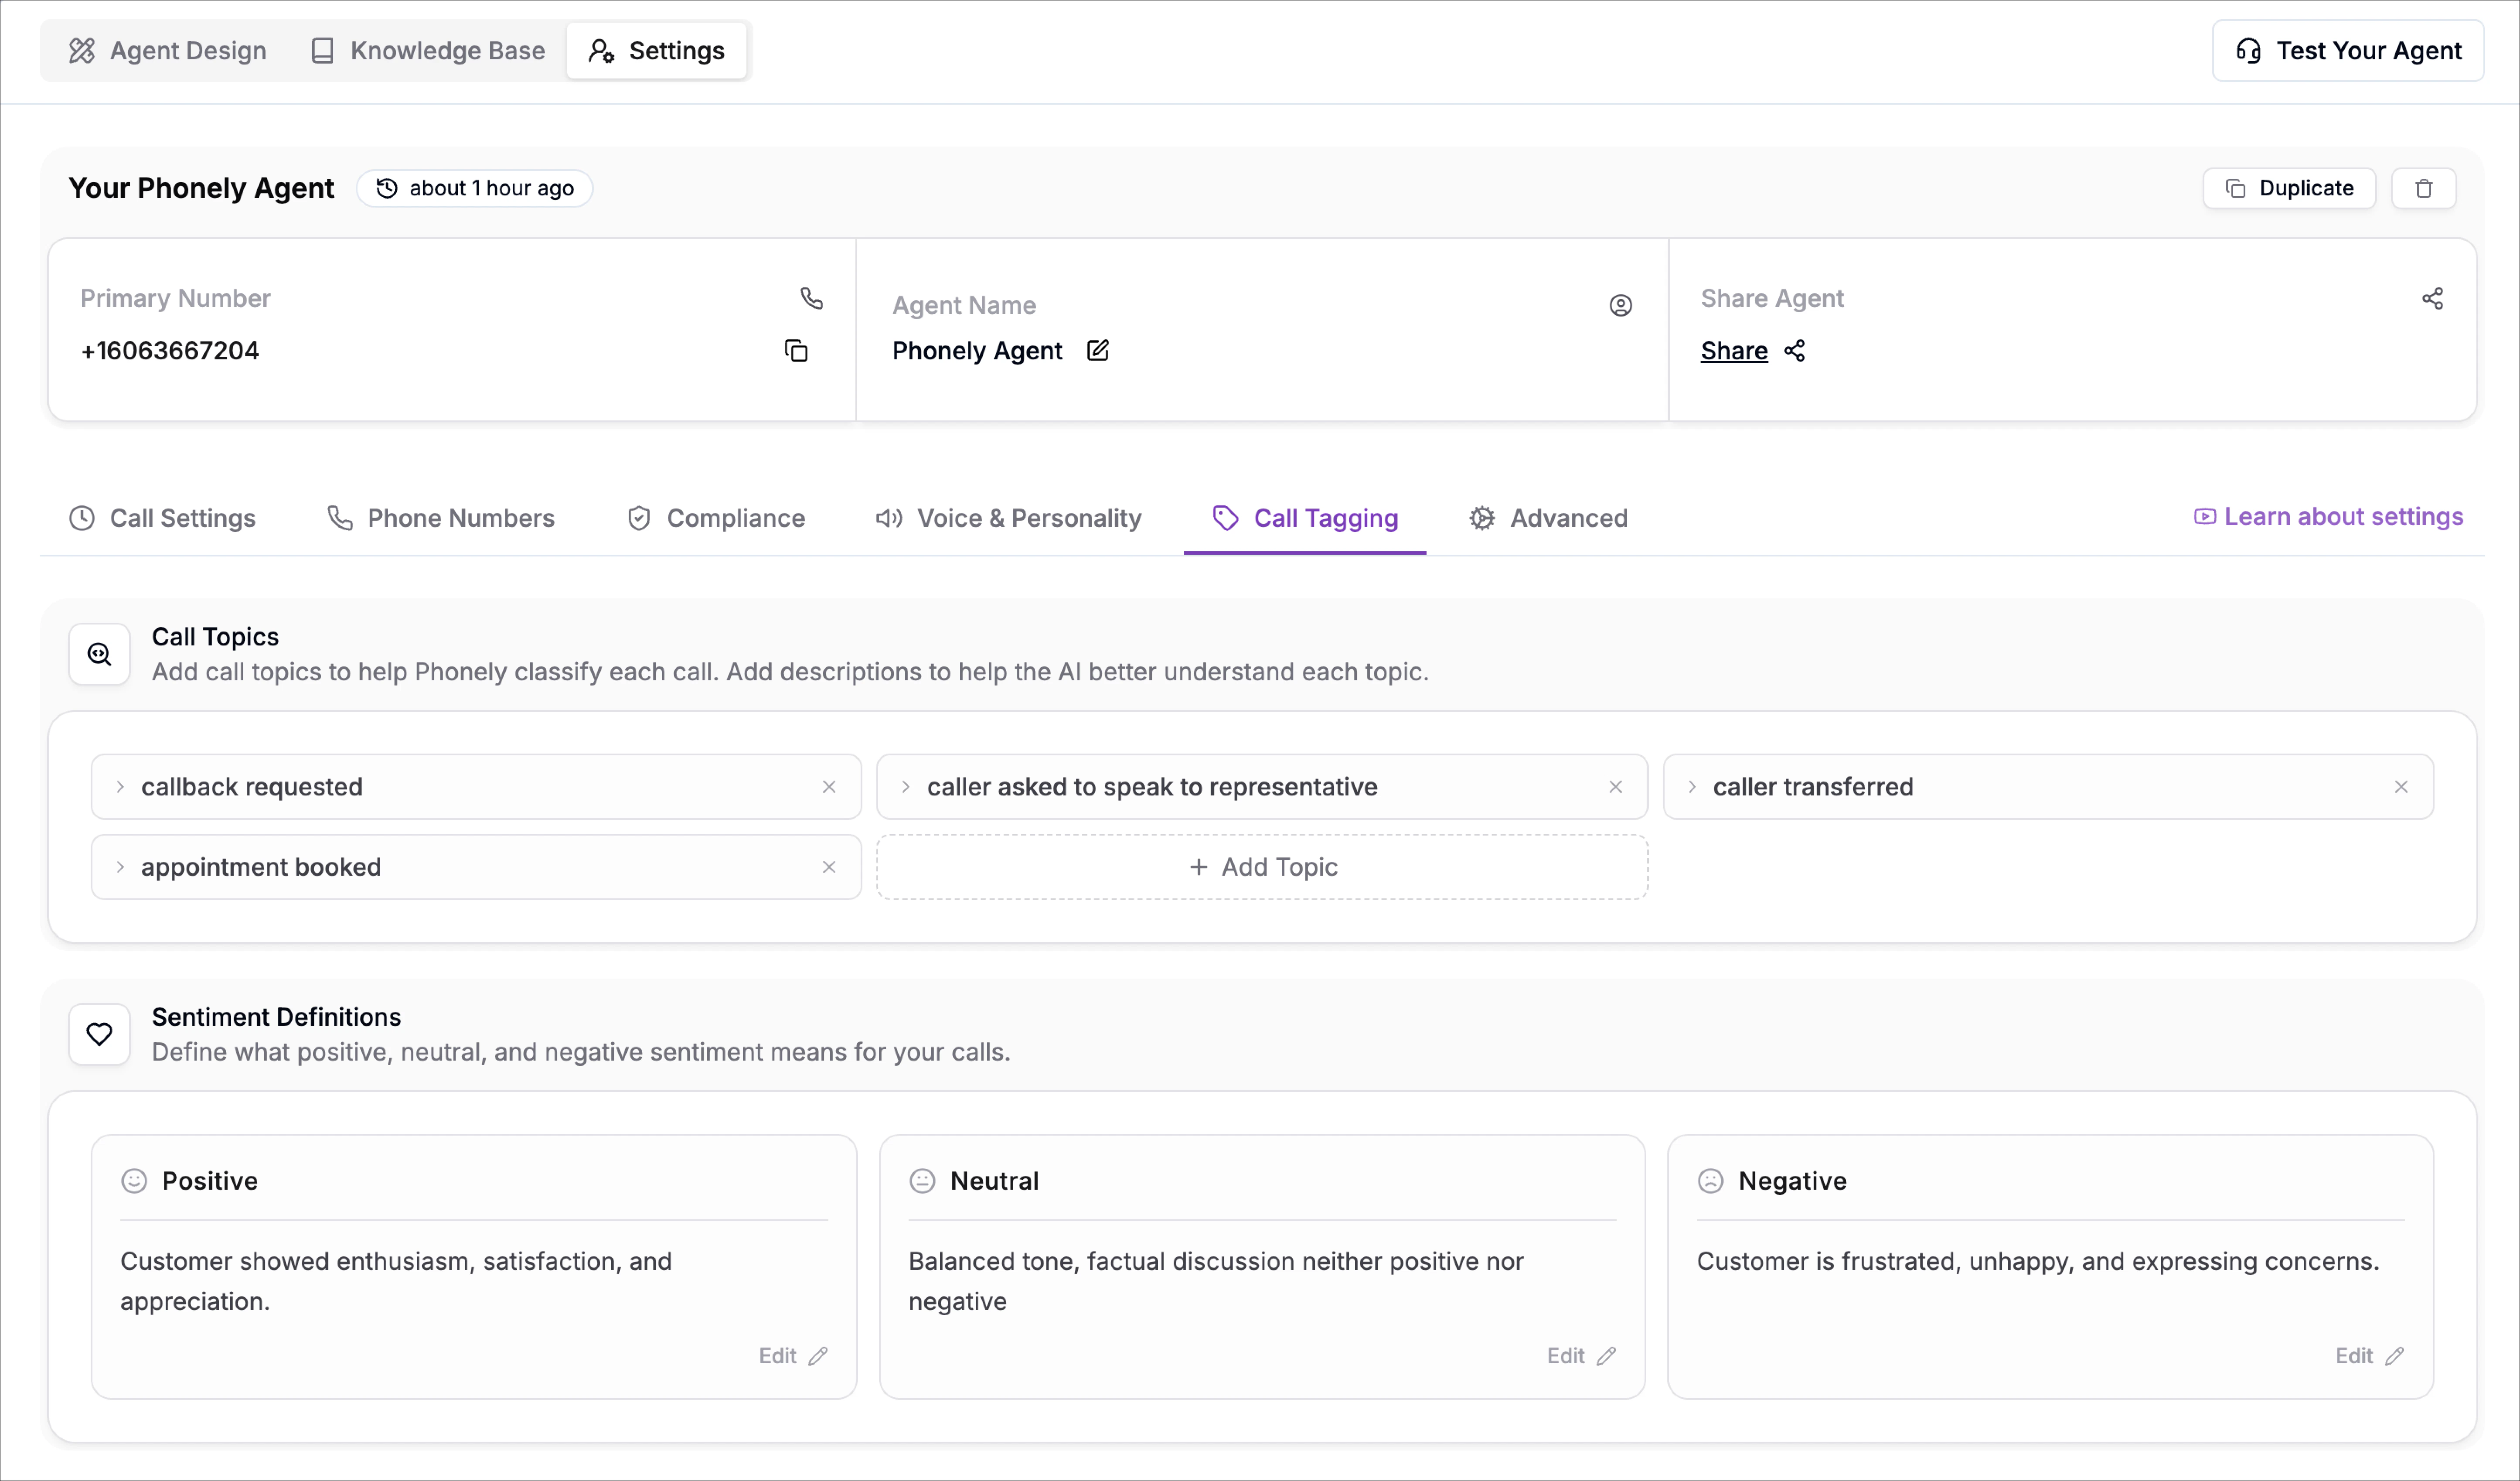The width and height of the screenshot is (2520, 1481).
Task: Click the edit agent name pencil icon
Action: point(1098,351)
